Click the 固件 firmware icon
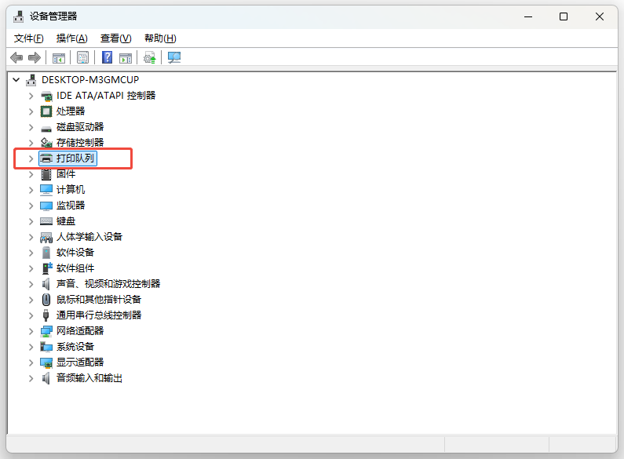This screenshot has width=624, height=459. click(46, 174)
